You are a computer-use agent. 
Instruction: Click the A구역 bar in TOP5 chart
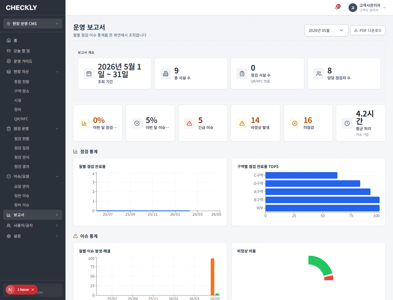(x=318, y=192)
